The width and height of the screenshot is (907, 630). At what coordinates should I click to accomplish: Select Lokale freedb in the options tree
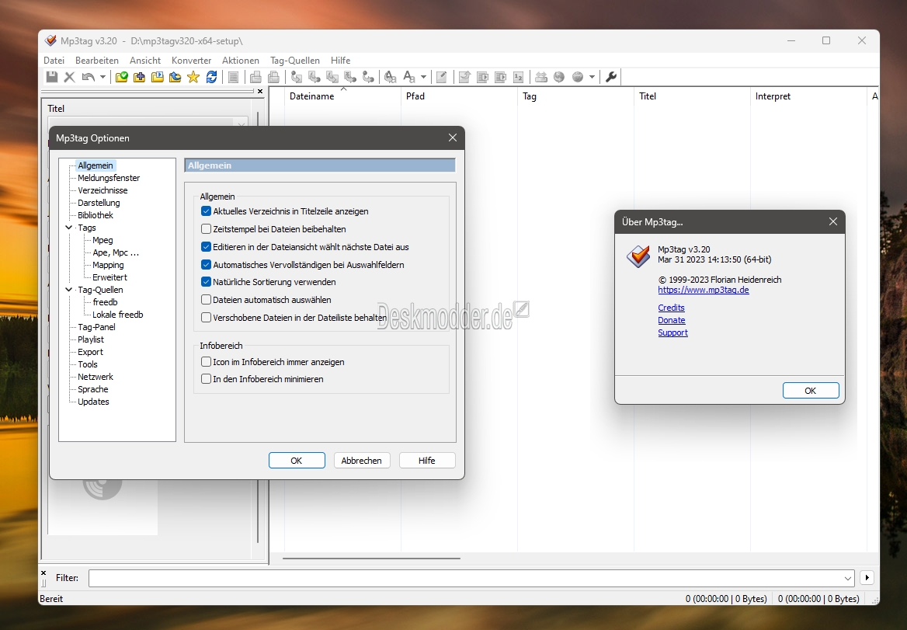click(x=118, y=315)
